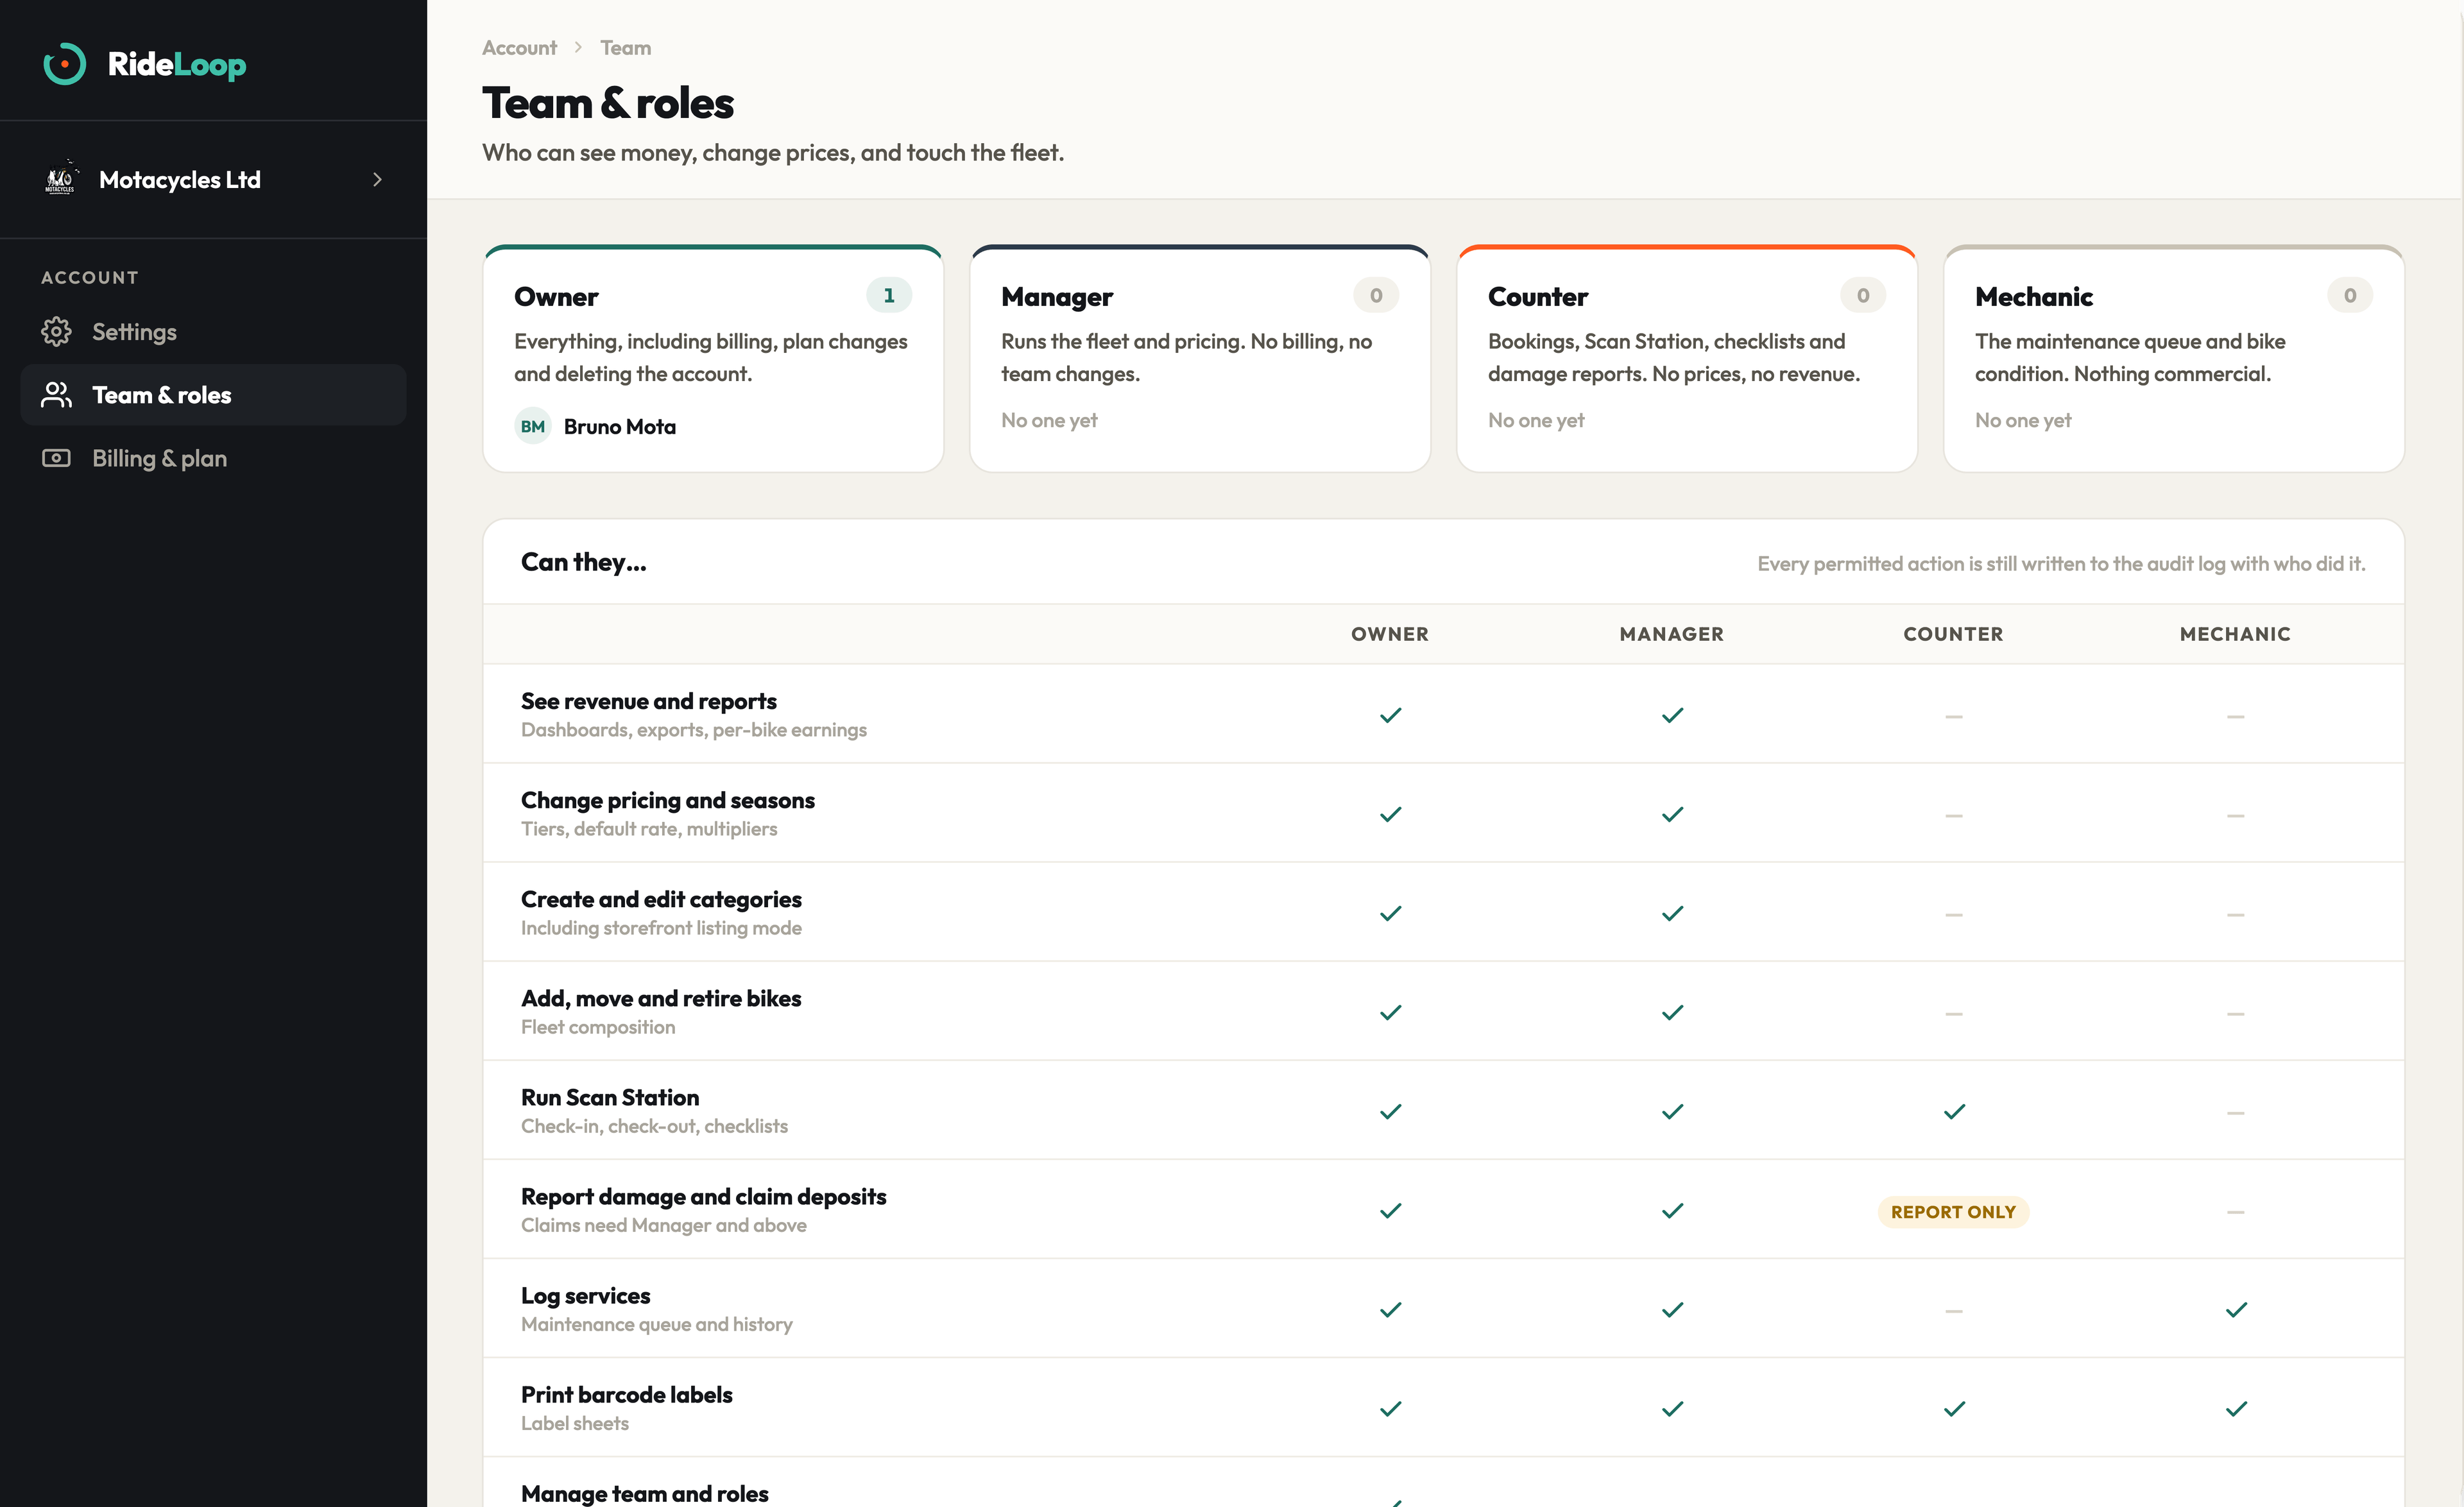Click Mechanic card's No one yet text

[x=2023, y=421]
